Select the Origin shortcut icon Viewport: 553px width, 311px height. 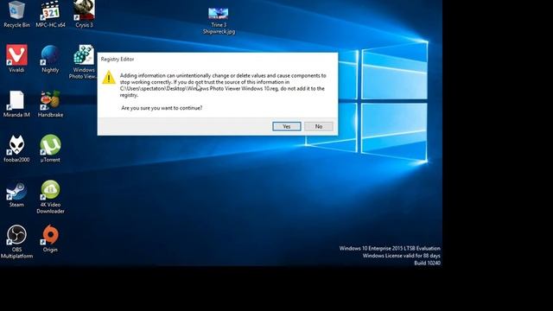coord(50,238)
